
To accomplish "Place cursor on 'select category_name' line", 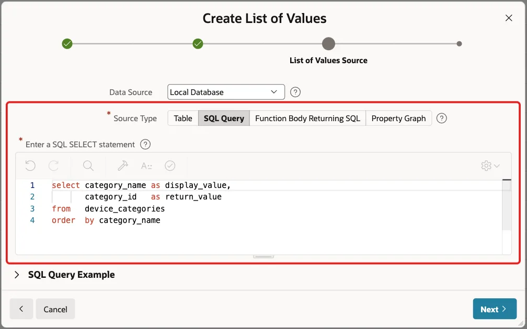I will pyautogui.click(x=141, y=185).
